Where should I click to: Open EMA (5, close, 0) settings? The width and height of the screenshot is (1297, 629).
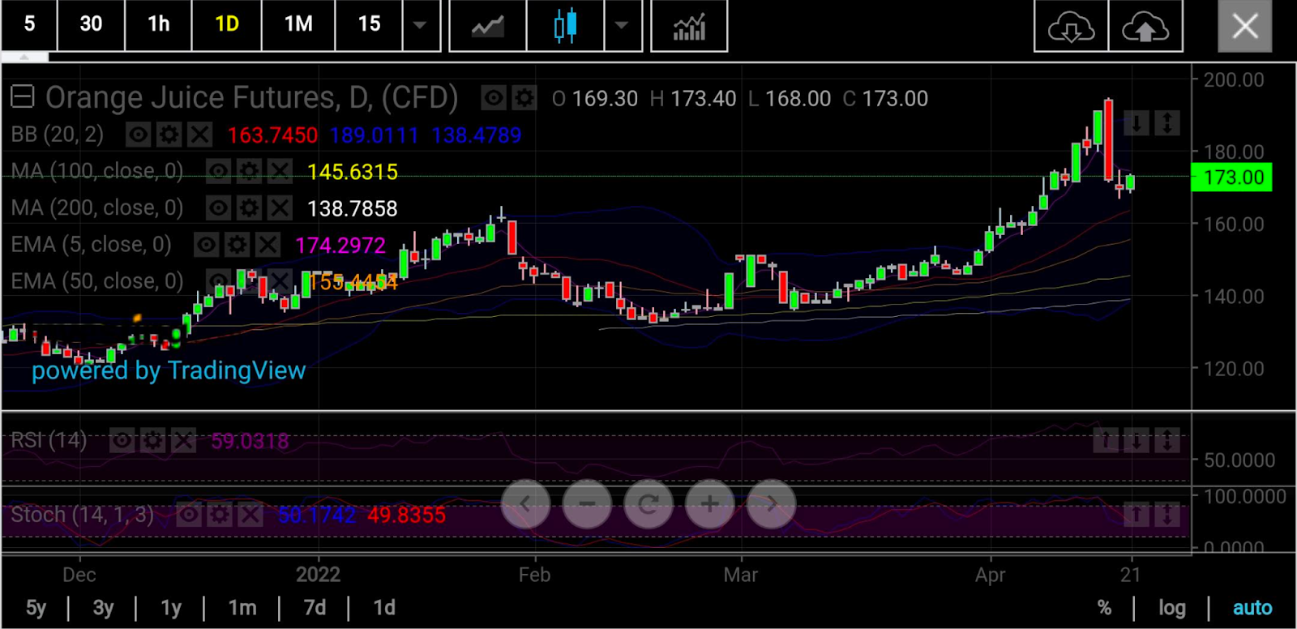tap(237, 245)
